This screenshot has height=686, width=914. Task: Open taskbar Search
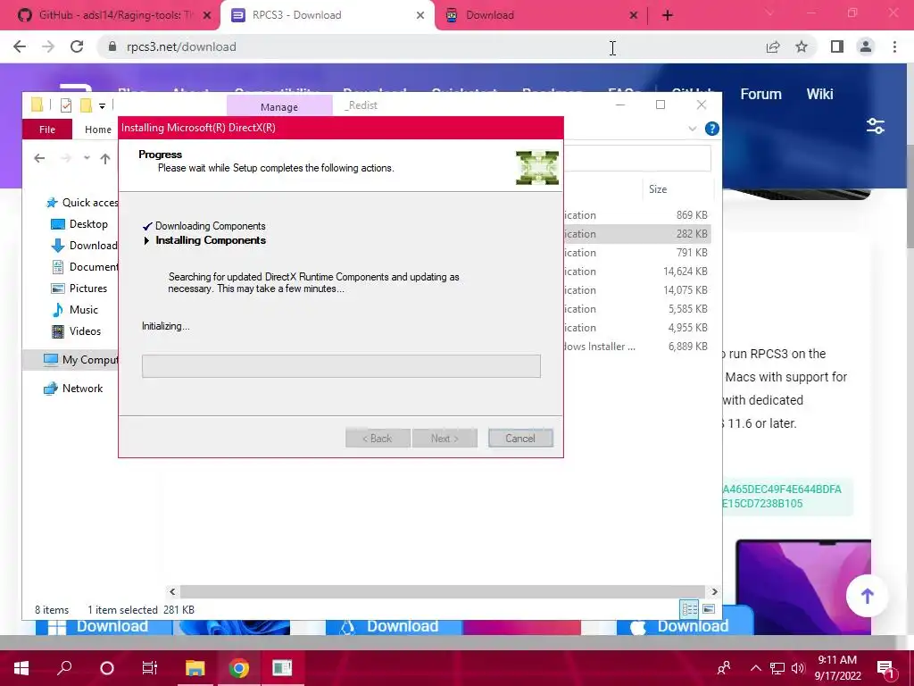[x=64, y=668]
